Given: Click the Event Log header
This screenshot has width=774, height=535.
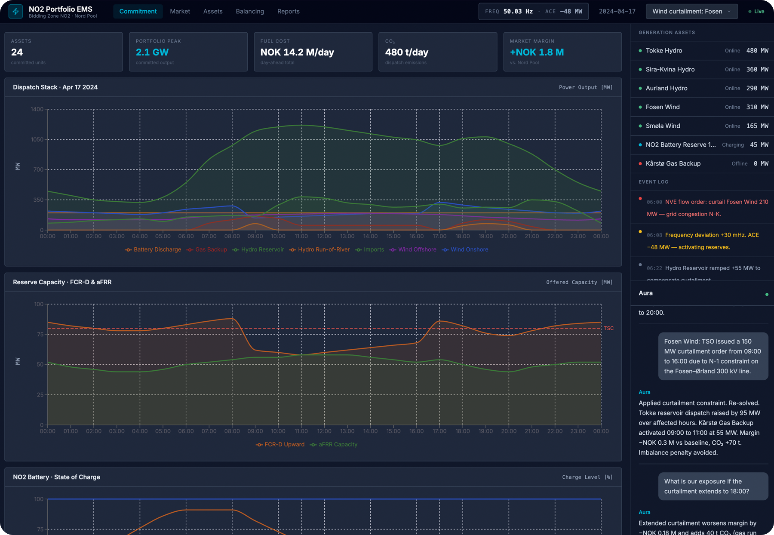Looking at the screenshot, I should pyautogui.click(x=654, y=182).
